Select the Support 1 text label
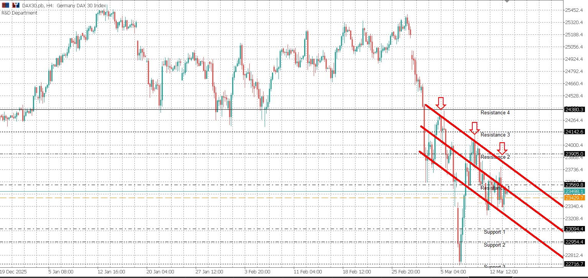 495,232
